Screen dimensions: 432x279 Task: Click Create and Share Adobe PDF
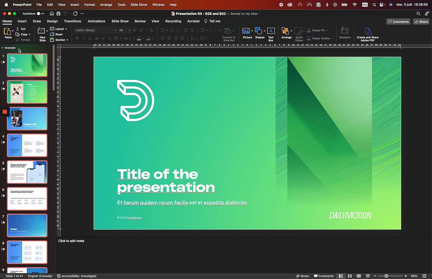(368, 34)
